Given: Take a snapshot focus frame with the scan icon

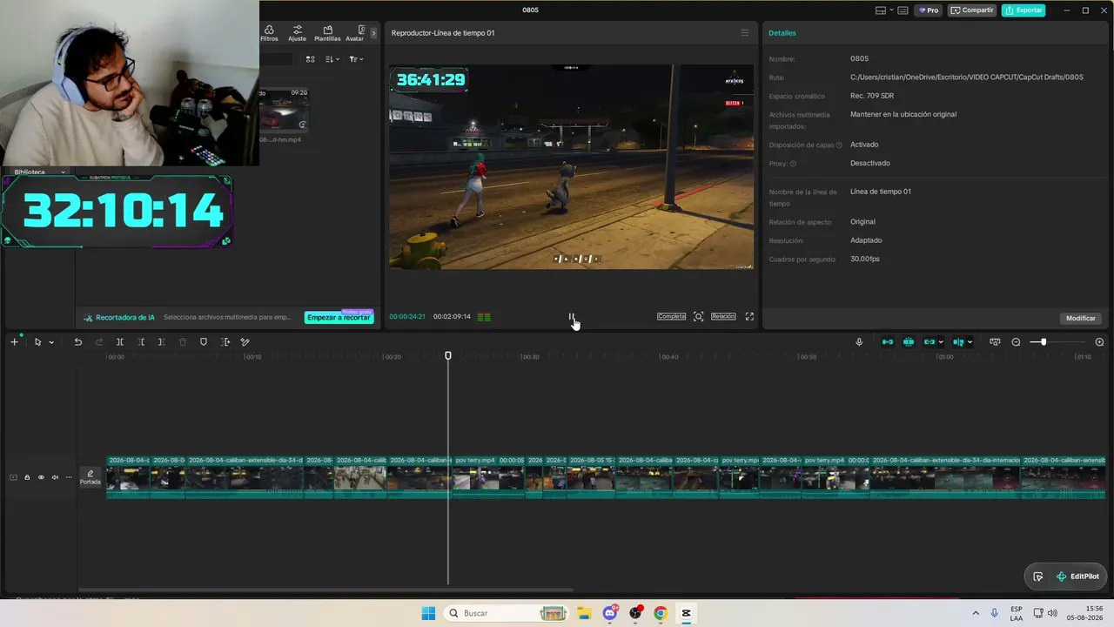Looking at the screenshot, I should coord(698,316).
